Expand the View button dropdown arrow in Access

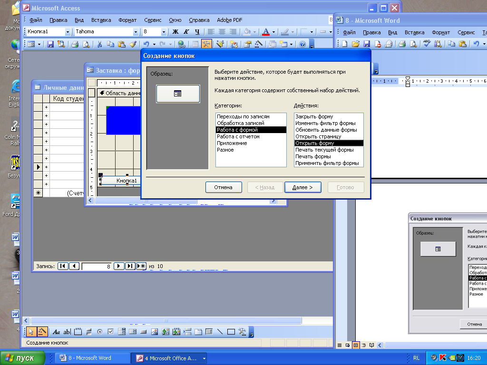(x=39, y=44)
